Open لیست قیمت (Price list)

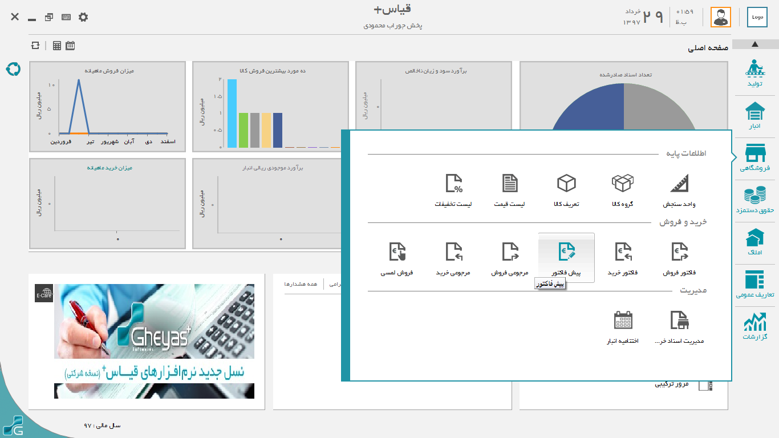tap(510, 190)
